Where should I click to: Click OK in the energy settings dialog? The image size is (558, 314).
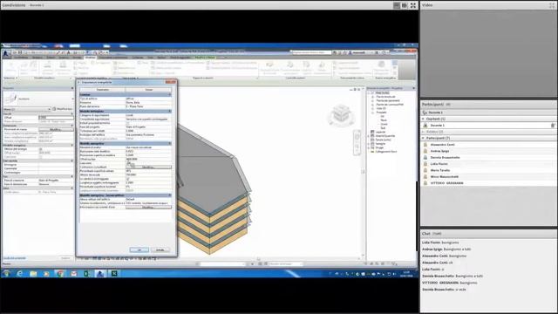tap(139, 250)
